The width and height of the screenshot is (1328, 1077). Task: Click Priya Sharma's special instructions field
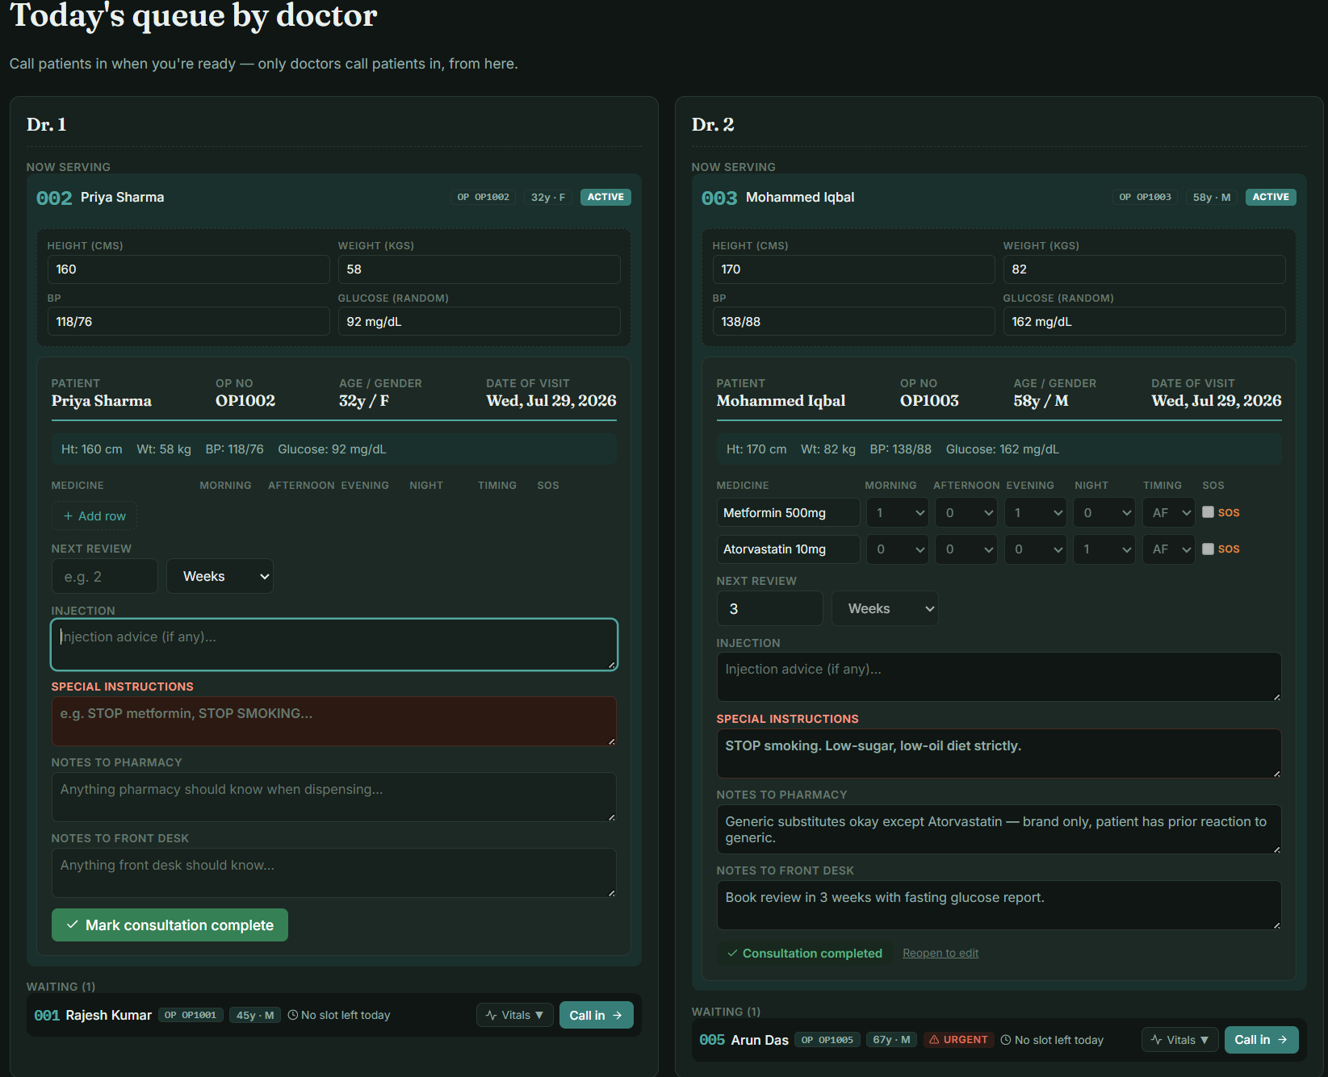(334, 721)
